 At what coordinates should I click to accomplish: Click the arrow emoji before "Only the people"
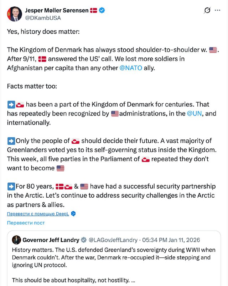pos(11,140)
